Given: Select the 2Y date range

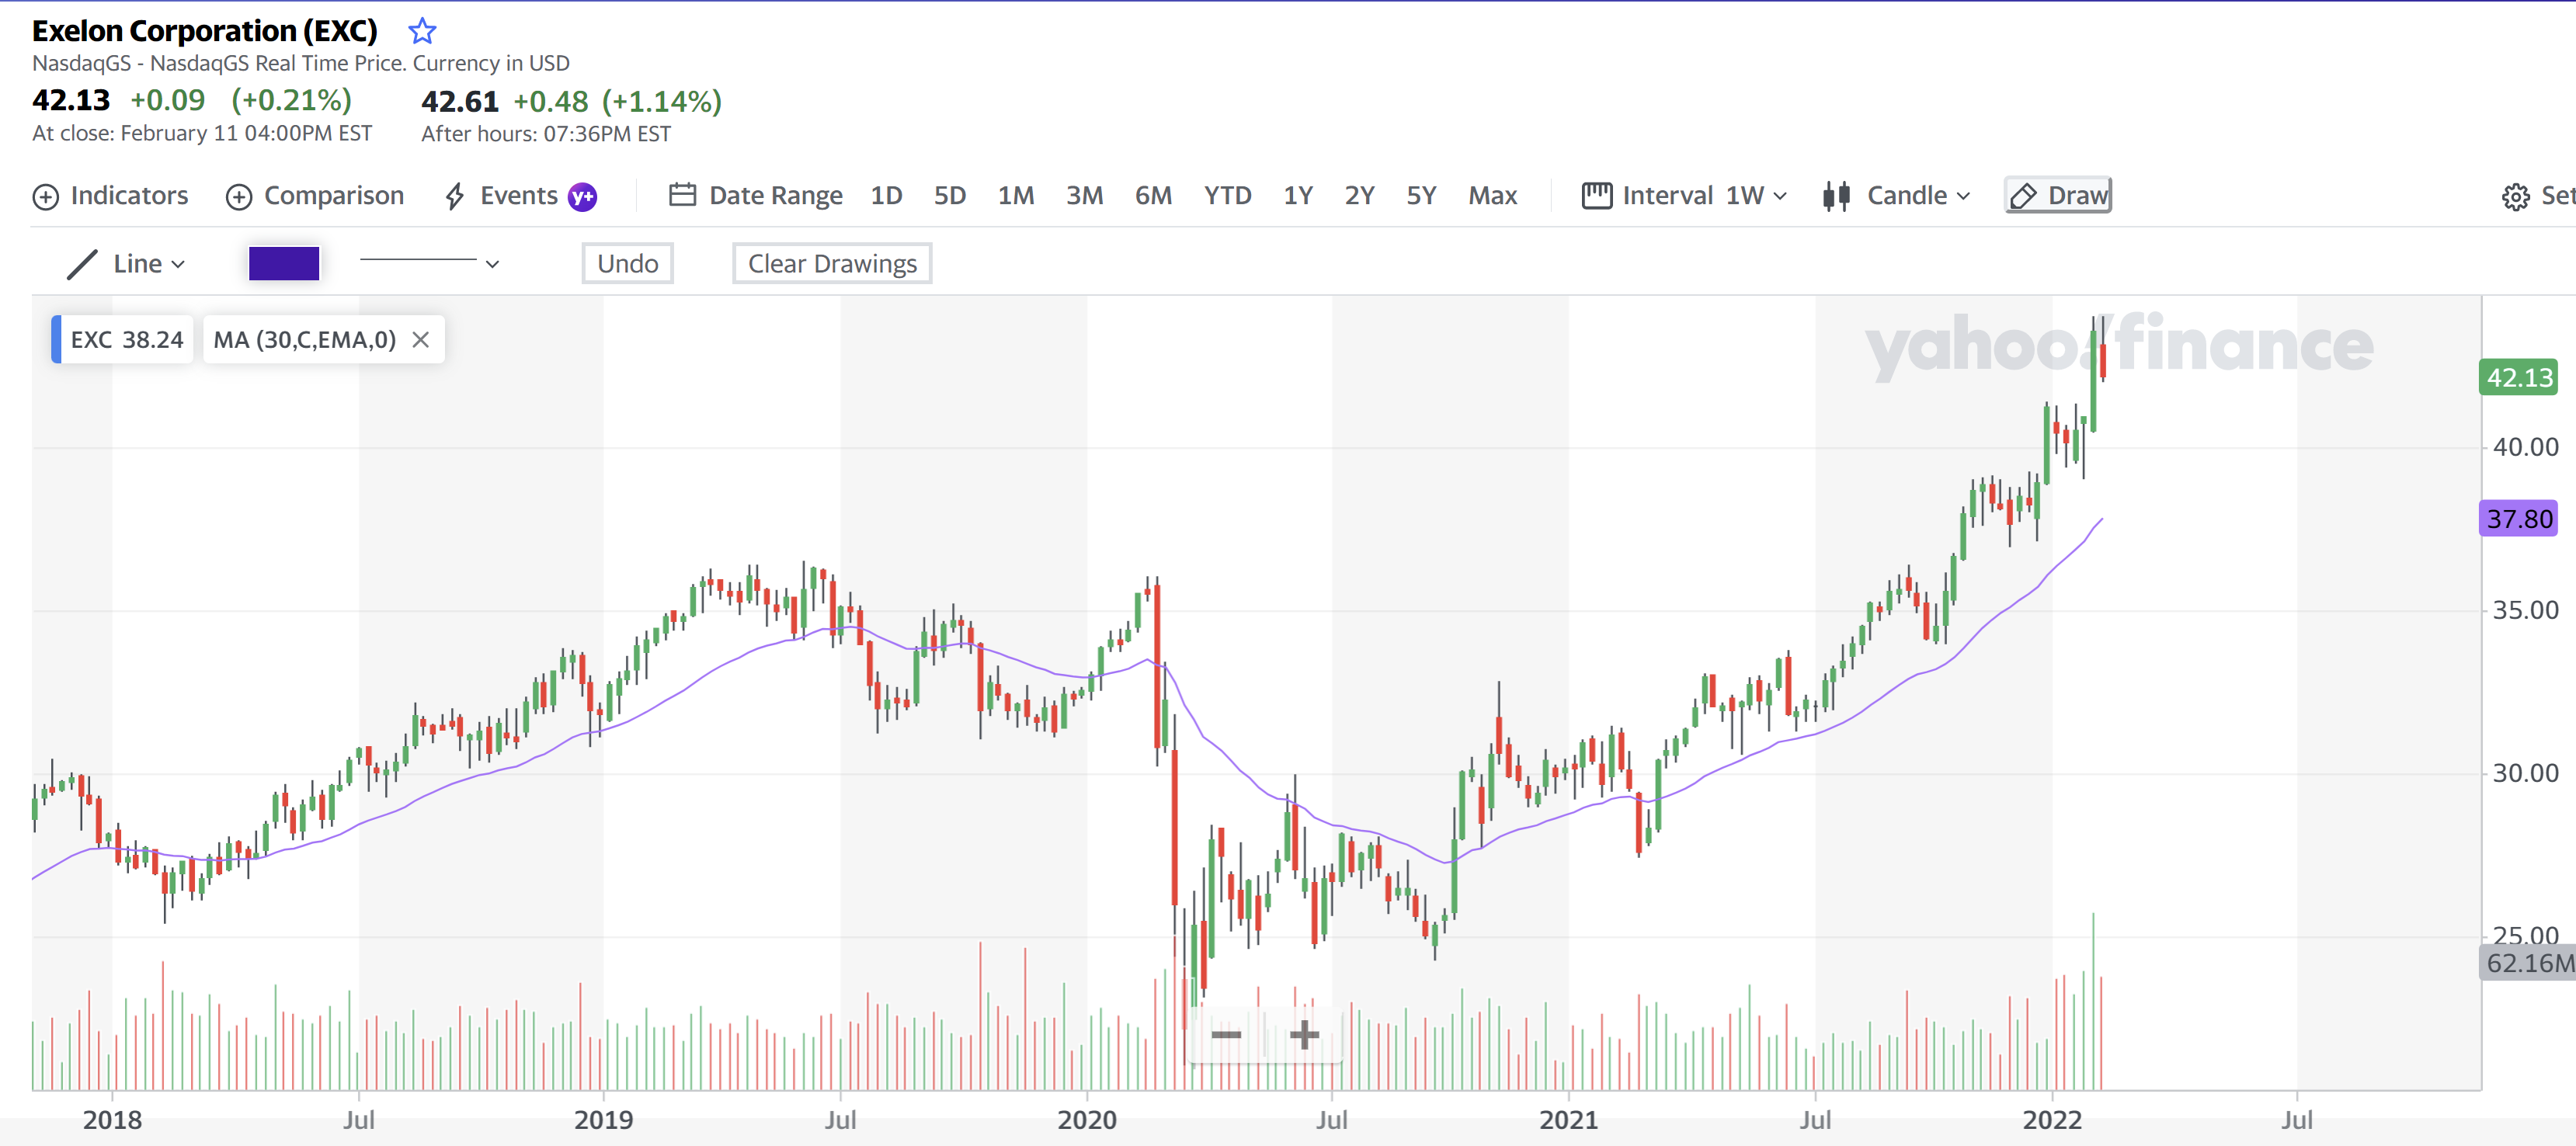Looking at the screenshot, I should [1359, 196].
